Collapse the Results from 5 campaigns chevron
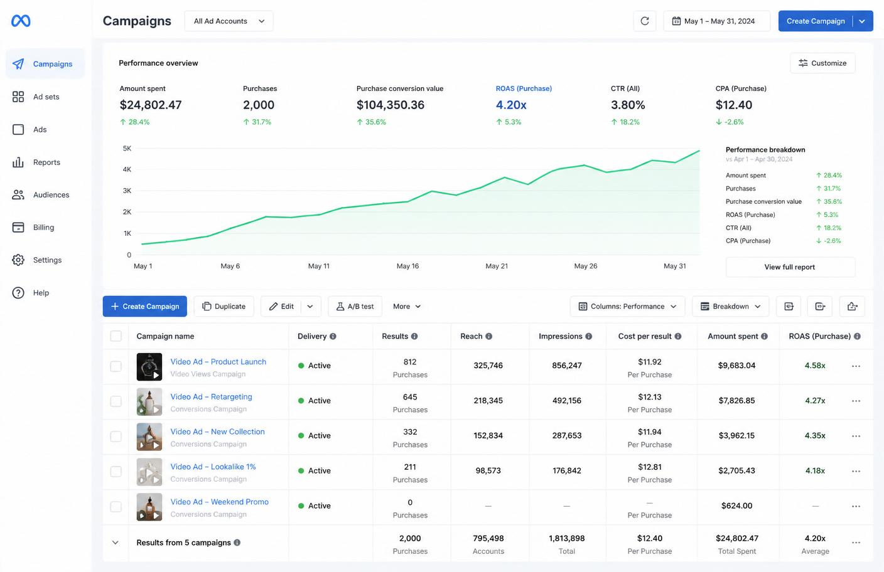Image resolution: width=884 pixels, height=572 pixels. [116, 543]
